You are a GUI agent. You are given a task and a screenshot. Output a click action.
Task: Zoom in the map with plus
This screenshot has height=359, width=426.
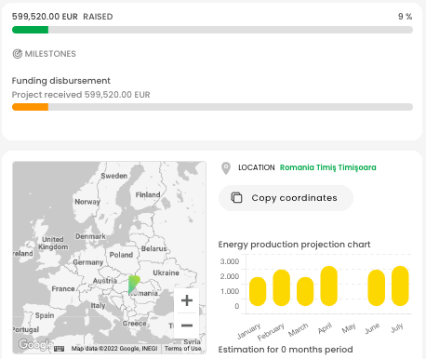click(x=187, y=300)
